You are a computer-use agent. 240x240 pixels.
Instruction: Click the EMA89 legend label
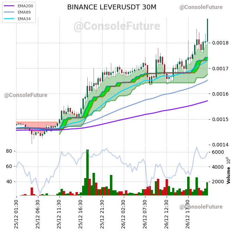pyautogui.click(x=24, y=12)
